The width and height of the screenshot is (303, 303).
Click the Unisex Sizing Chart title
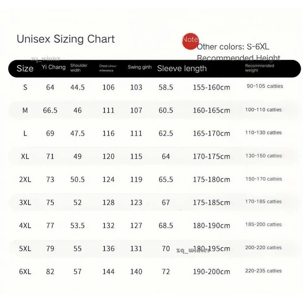[66, 39]
